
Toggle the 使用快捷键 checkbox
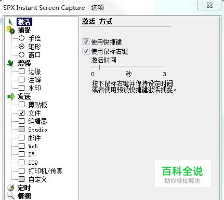click(x=86, y=42)
